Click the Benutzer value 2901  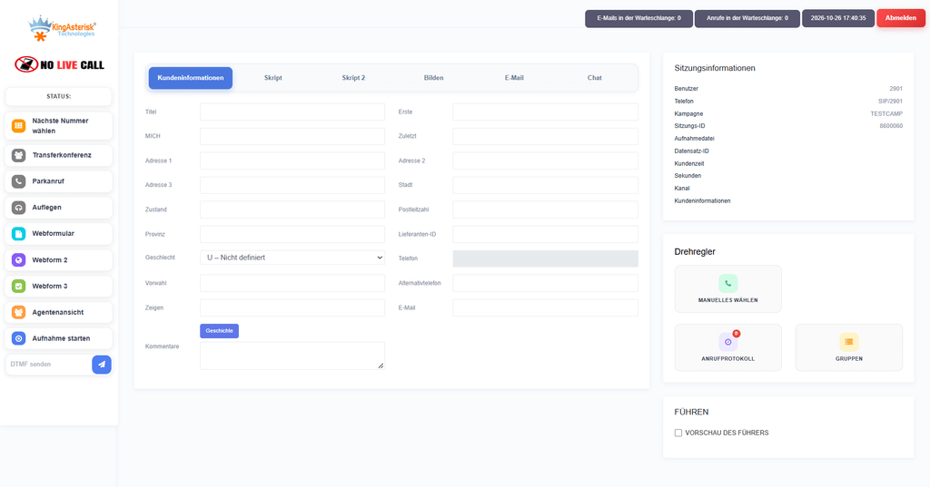895,89
